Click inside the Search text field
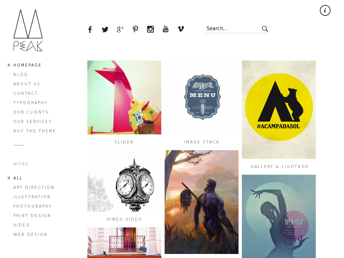This screenshot has width=344, height=258. pos(233,29)
